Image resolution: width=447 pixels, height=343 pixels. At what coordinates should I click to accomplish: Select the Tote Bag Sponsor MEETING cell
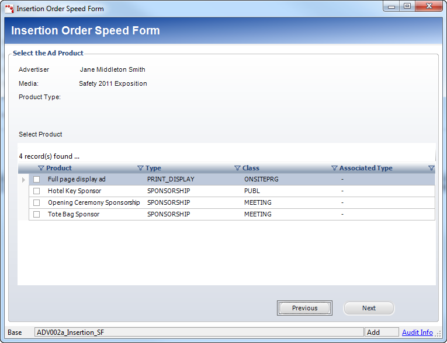[258, 215]
